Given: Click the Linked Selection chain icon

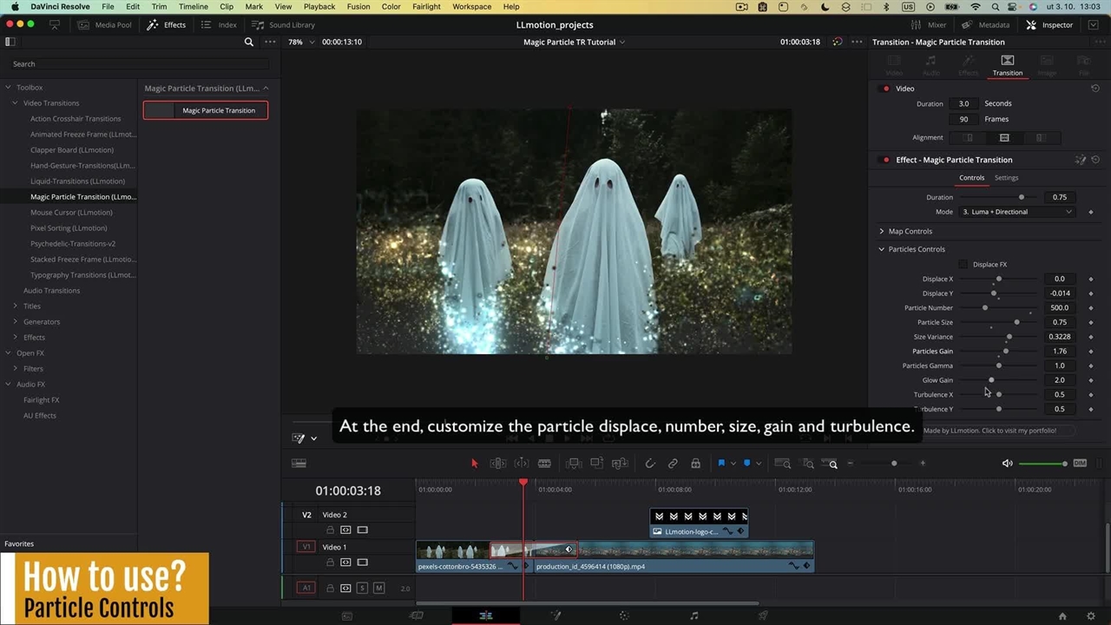Looking at the screenshot, I should (673, 464).
